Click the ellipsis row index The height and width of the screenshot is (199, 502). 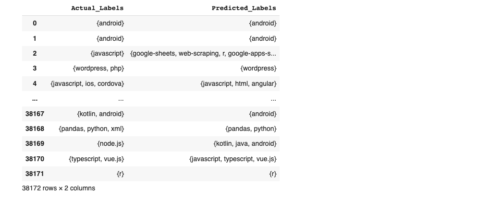[35, 99]
